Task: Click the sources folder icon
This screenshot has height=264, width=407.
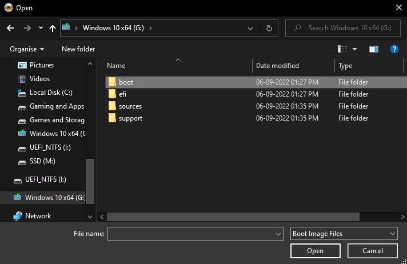Action: click(112, 106)
